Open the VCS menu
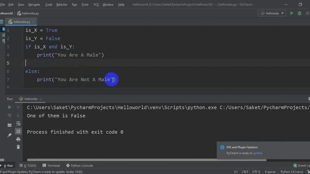The width and height of the screenshot is (310, 174). pyautogui.click(x=96, y=4)
